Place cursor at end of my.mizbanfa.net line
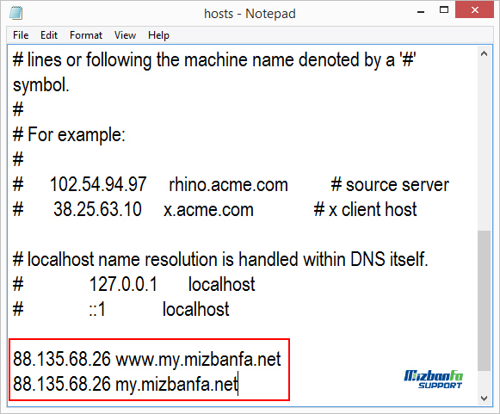The width and height of the screenshot is (500, 414). [x=238, y=384]
